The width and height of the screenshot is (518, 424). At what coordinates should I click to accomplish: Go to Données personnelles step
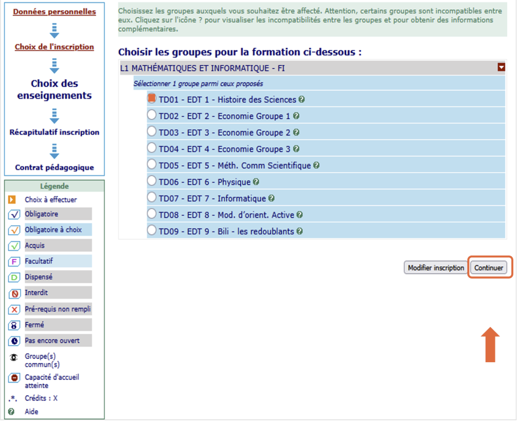pos(54,12)
